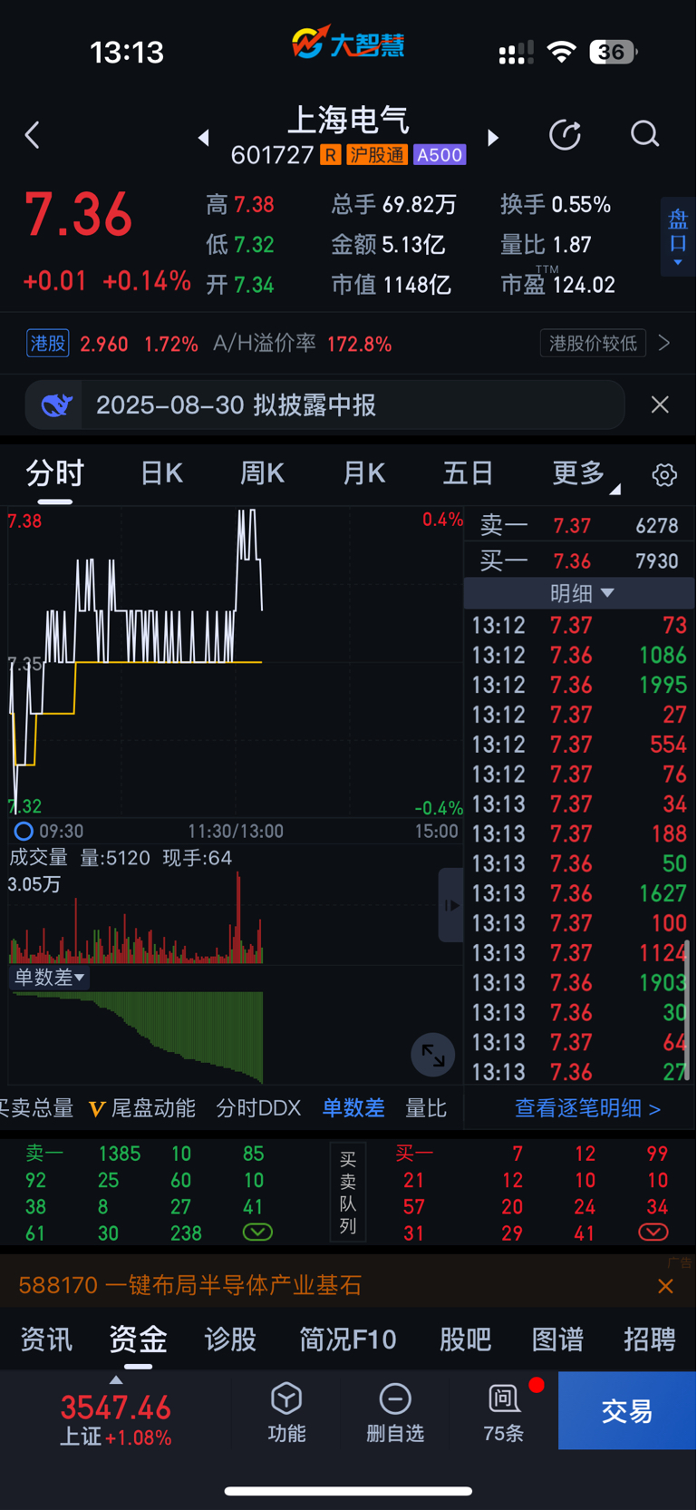Select the 分时DDX indicator

258,1108
